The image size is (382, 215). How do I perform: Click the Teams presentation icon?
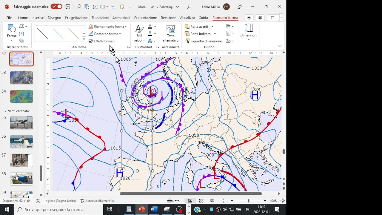tap(260, 18)
